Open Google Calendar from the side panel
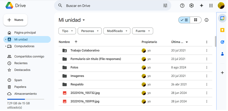Viewport: 228px width, 111px height. [222, 18]
